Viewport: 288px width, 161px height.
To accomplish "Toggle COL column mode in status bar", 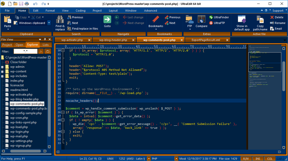I will 269,159.
